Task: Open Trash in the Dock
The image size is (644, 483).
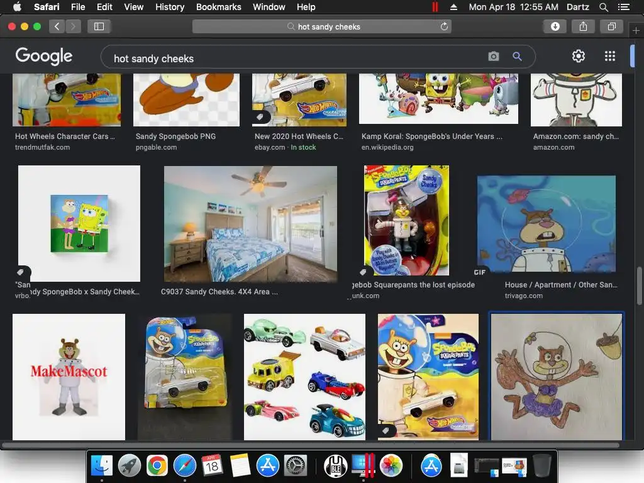Action: [x=542, y=466]
